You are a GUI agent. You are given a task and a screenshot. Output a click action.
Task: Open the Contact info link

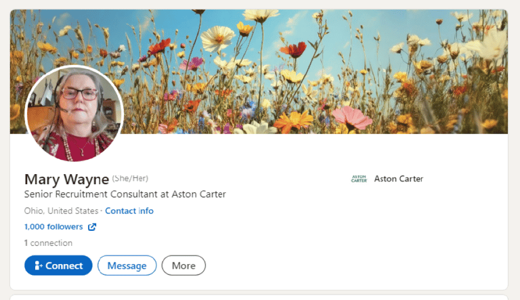coord(129,211)
